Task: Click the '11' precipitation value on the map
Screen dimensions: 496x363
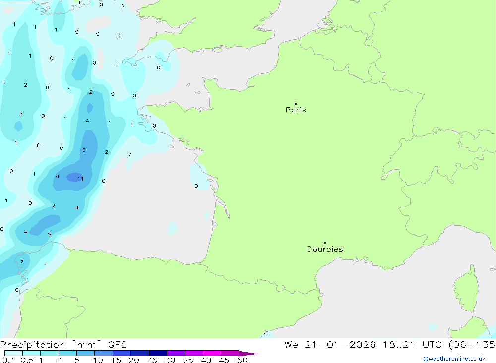Action: coord(80,179)
